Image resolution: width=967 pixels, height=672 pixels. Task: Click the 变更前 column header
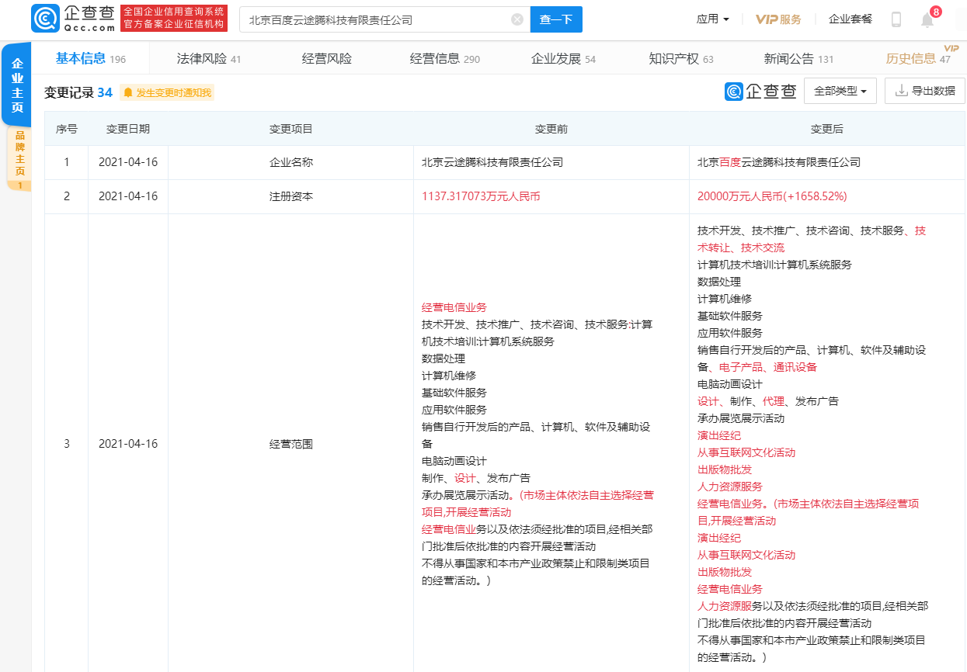point(551,129)
